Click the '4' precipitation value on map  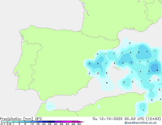click(x=147, y=52)
